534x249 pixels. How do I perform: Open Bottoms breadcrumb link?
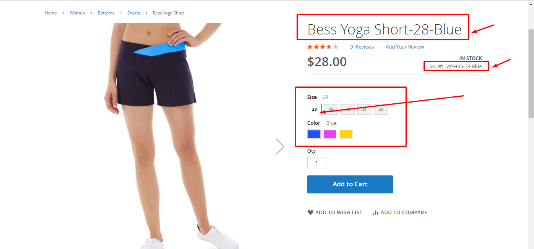[x=106, y=13]
